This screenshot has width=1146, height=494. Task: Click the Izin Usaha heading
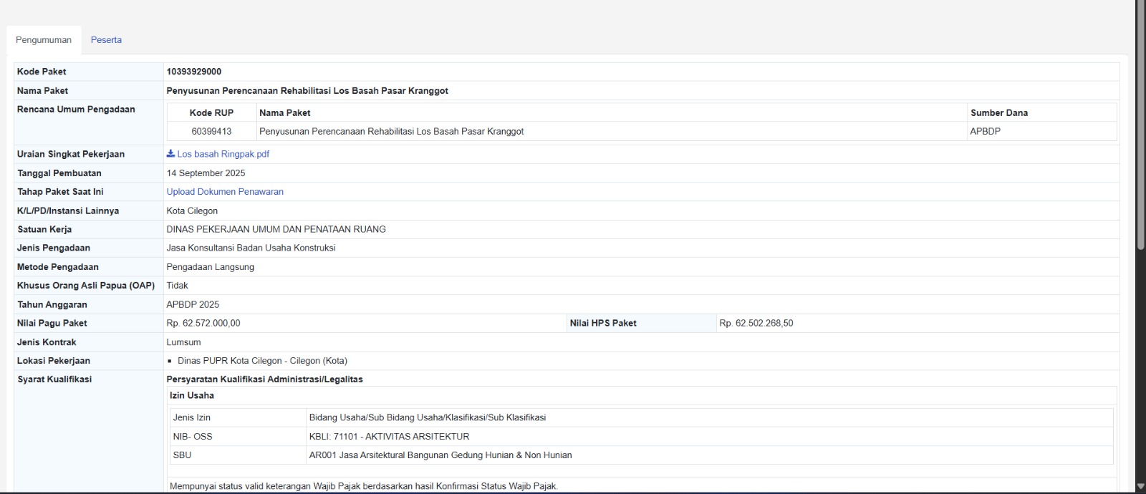click(x=191, y=396)
